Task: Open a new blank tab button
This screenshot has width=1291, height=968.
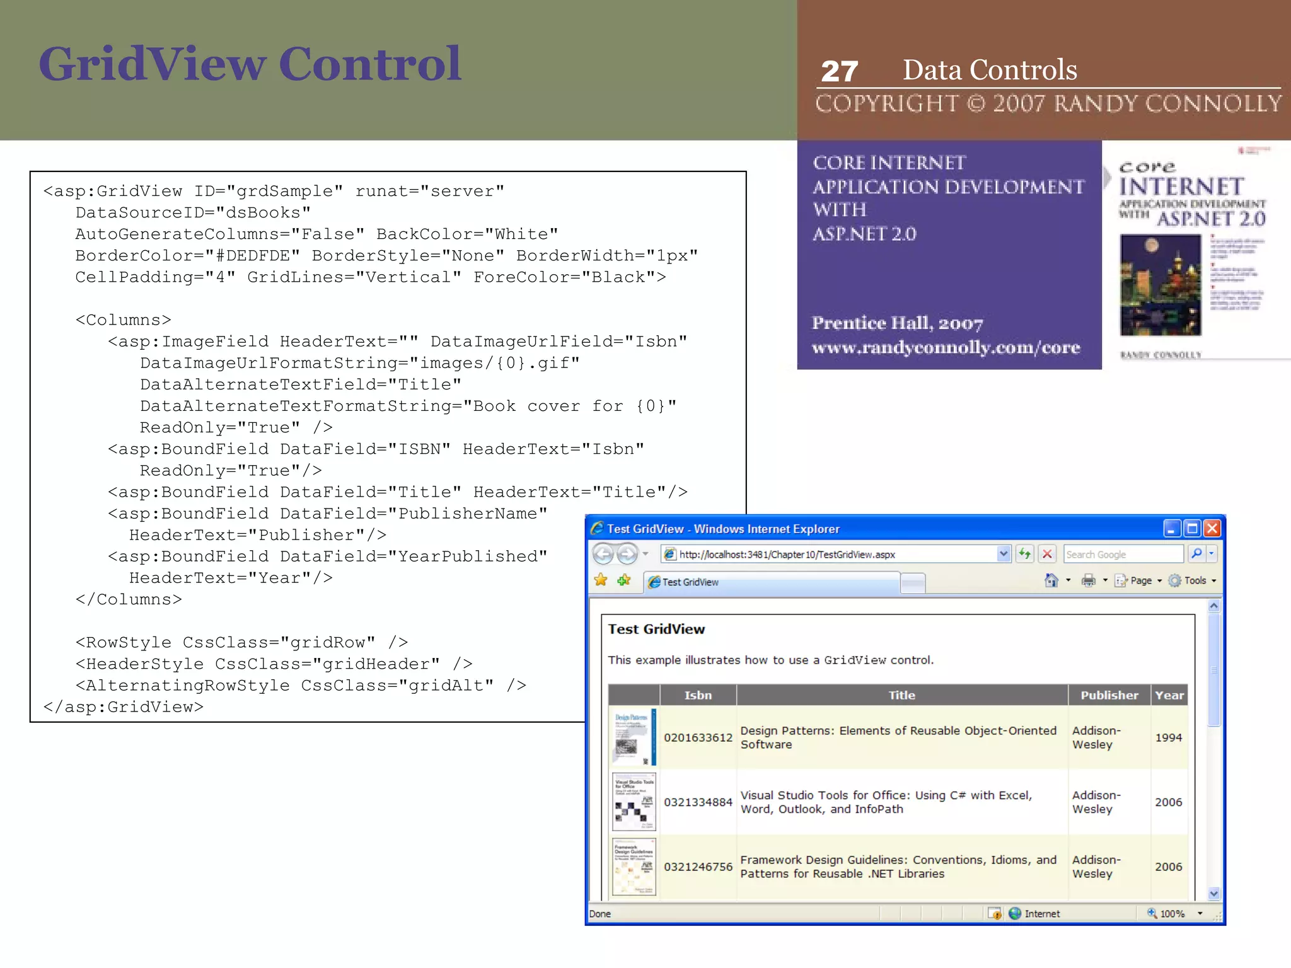Action: pos(913,583)
